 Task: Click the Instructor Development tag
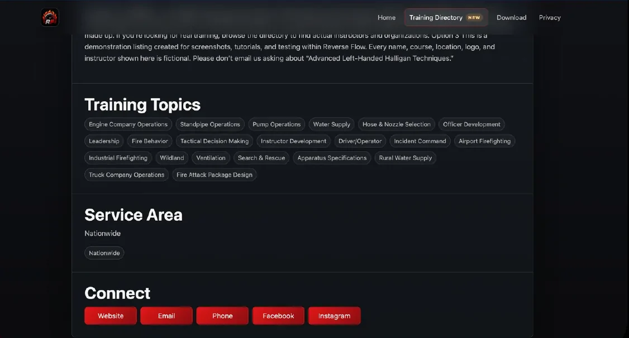click(293, 141)
